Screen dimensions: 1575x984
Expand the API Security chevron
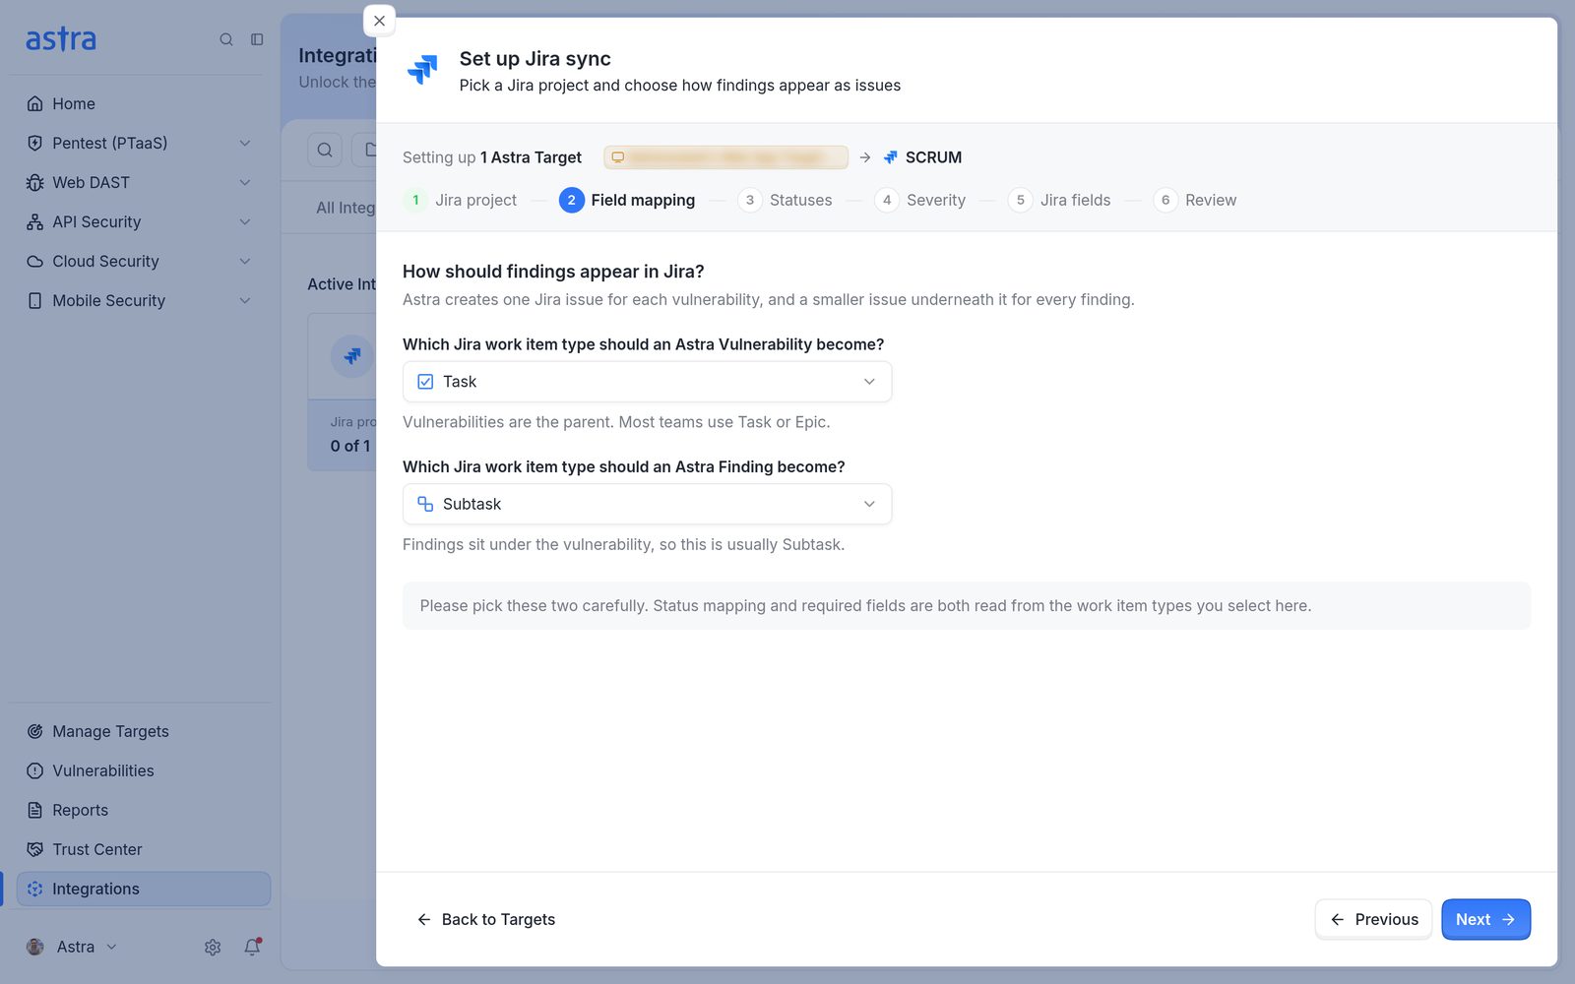[x=245, y=221]
